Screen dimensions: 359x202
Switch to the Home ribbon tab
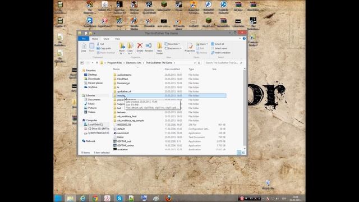[x=95, y=39]
